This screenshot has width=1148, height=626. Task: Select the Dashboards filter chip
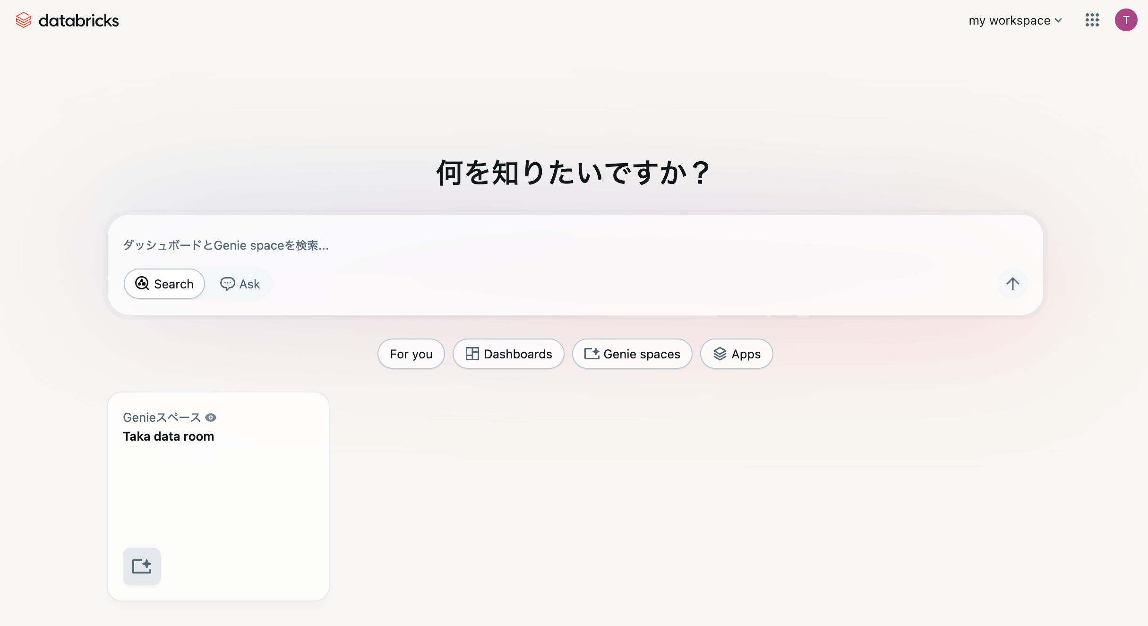508,354
